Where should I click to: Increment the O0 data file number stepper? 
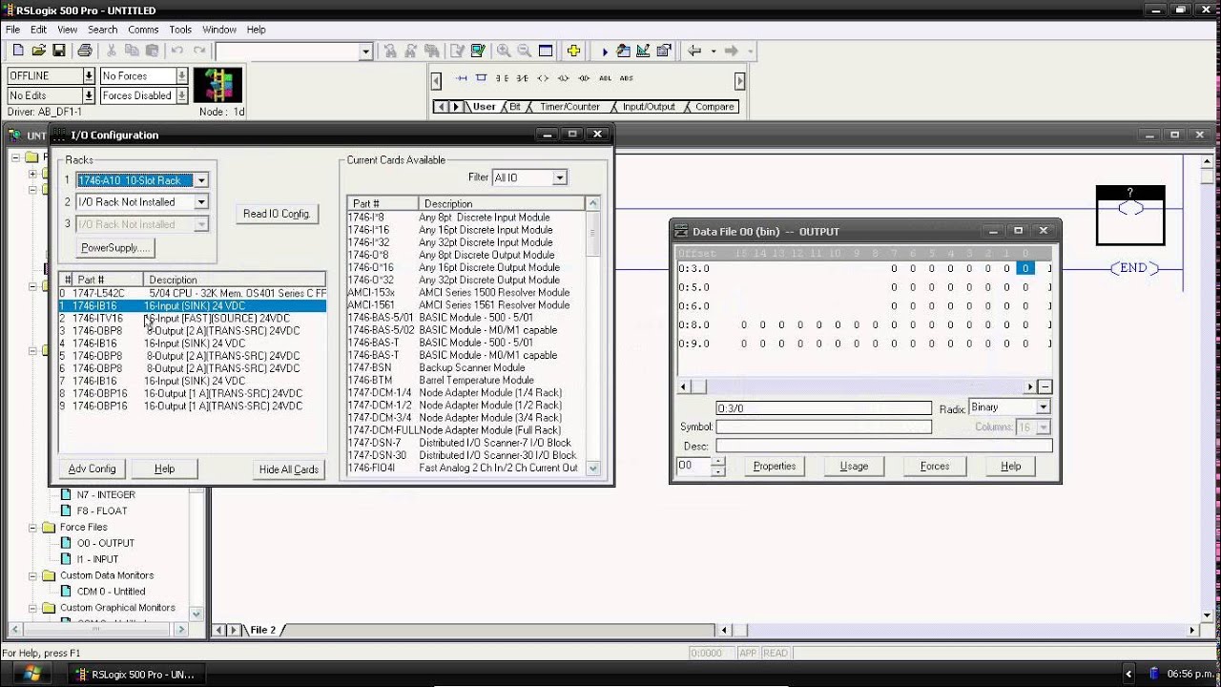718,462
